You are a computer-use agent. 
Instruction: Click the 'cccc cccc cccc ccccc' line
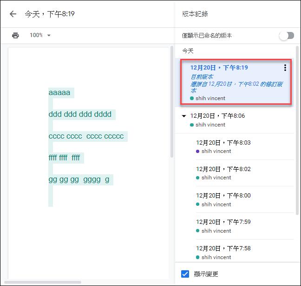[x=86, y=136]
